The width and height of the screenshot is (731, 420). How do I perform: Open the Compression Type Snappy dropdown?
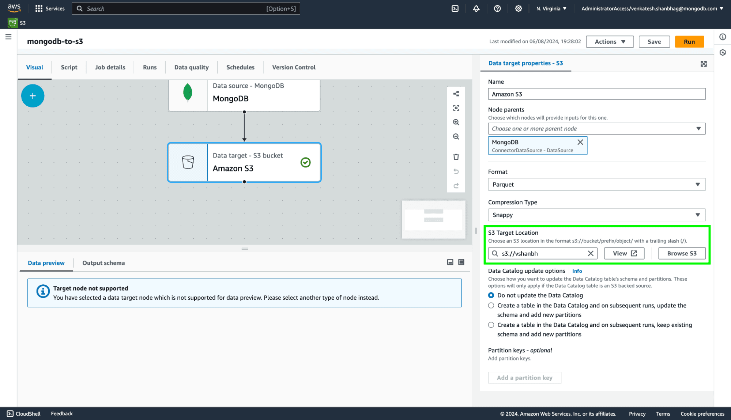(596, 215)
